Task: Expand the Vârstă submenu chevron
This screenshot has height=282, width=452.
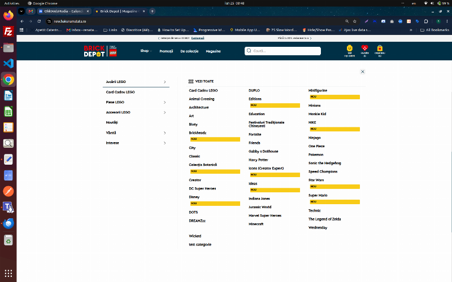Action: [164, 133]
